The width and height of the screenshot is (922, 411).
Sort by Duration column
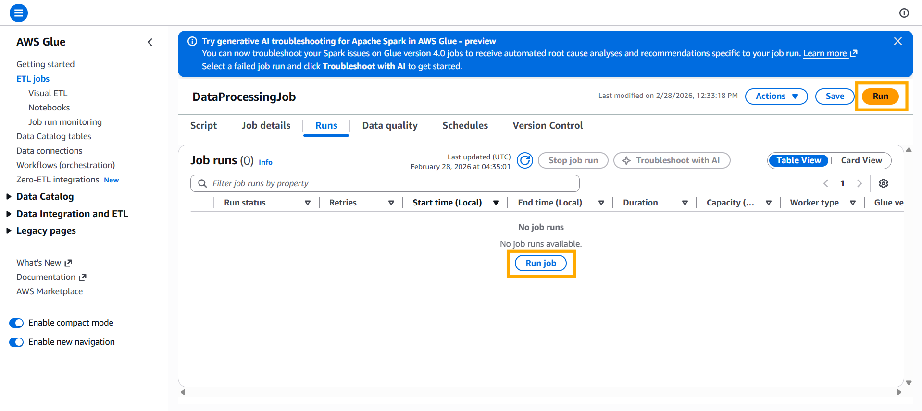tap(685, 203)
